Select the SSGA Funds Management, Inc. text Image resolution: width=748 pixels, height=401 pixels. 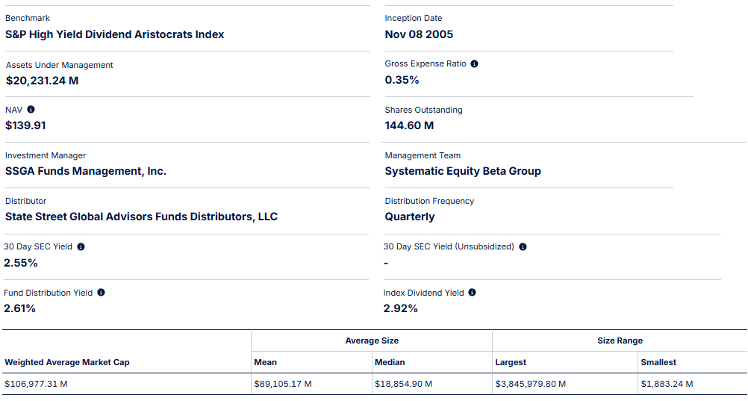86,171
